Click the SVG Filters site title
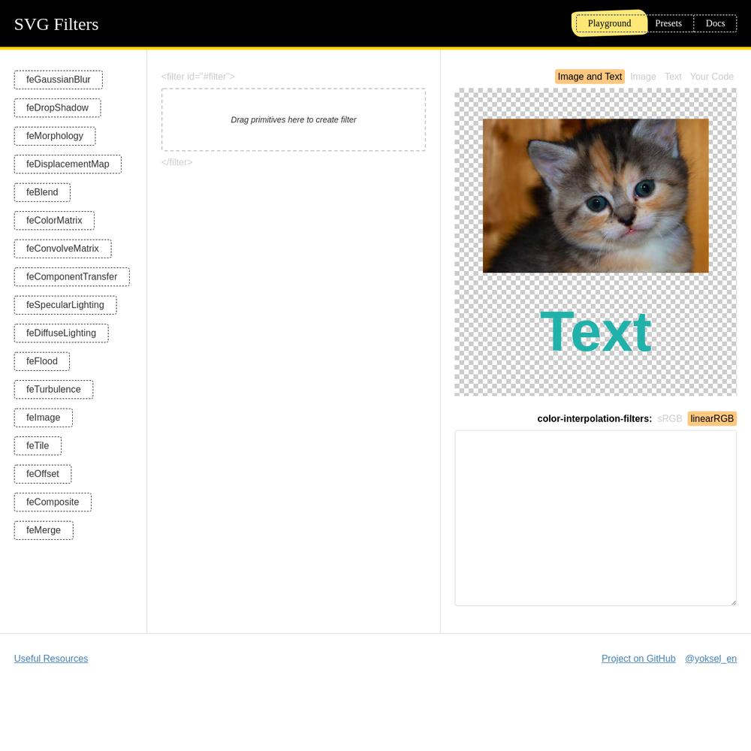Screen dimensions: 751x751 pyautogui.click(x=56, y=25)
